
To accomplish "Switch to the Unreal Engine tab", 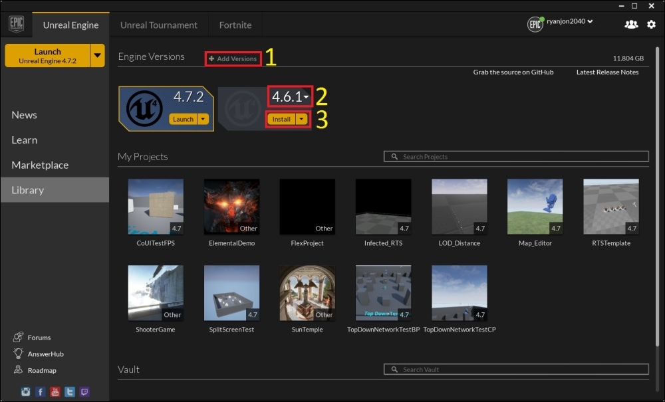I will 71,25.
